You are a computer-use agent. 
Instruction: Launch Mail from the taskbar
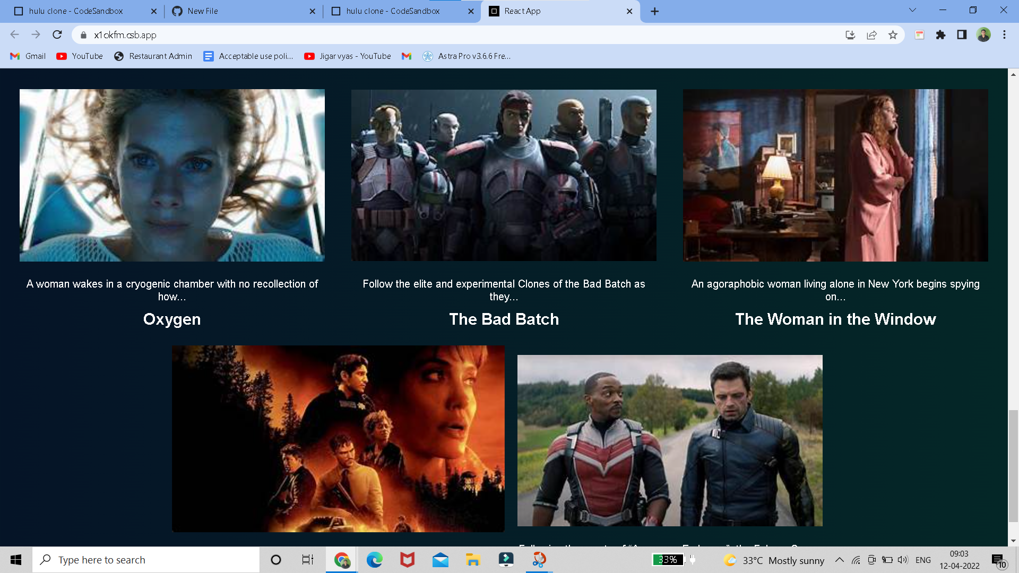coord(441,560)
